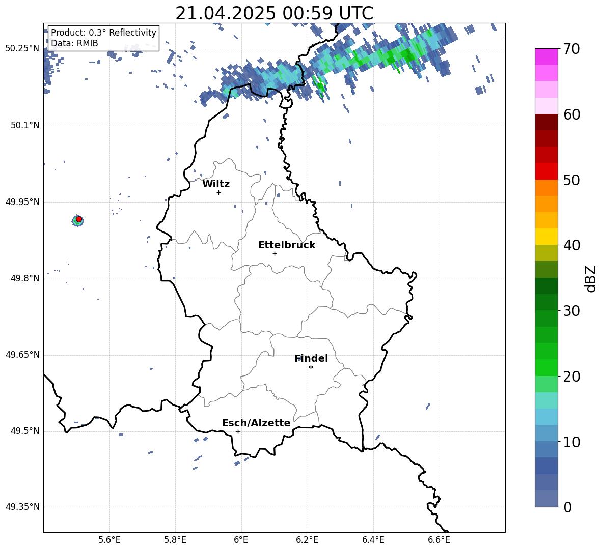This screenshot has width=603, height=550.
Task: Click the 6.6°E longitude label
Action: click(x=439, y=540)
